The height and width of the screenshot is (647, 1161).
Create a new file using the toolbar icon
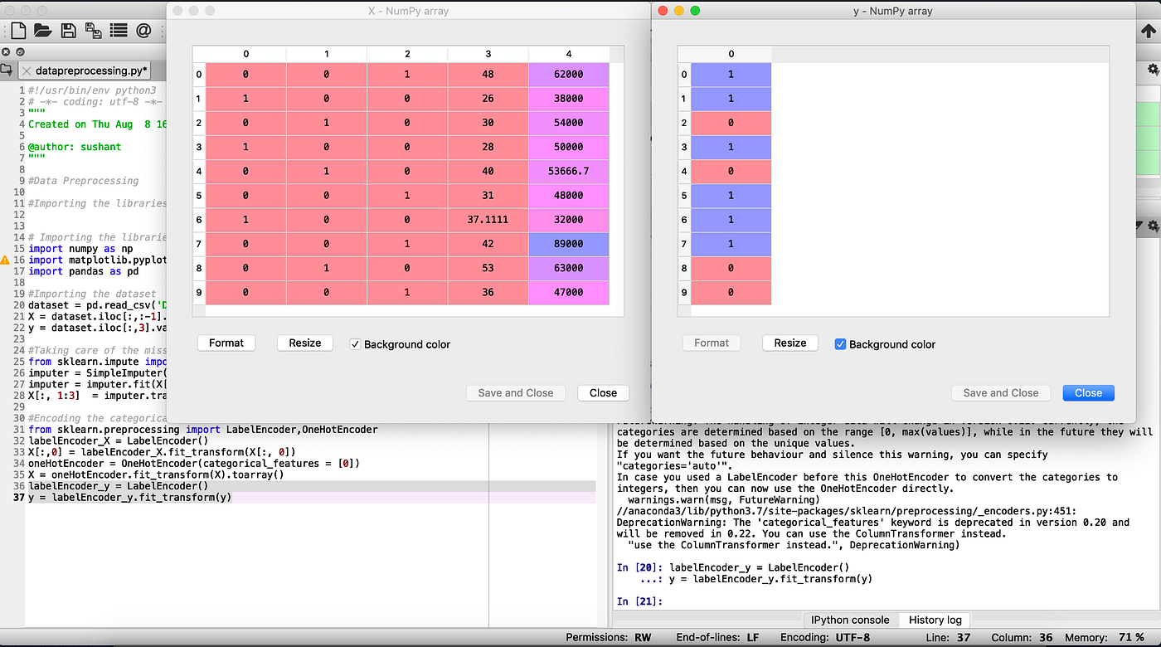pyautogui.click(x=17, y=30)
